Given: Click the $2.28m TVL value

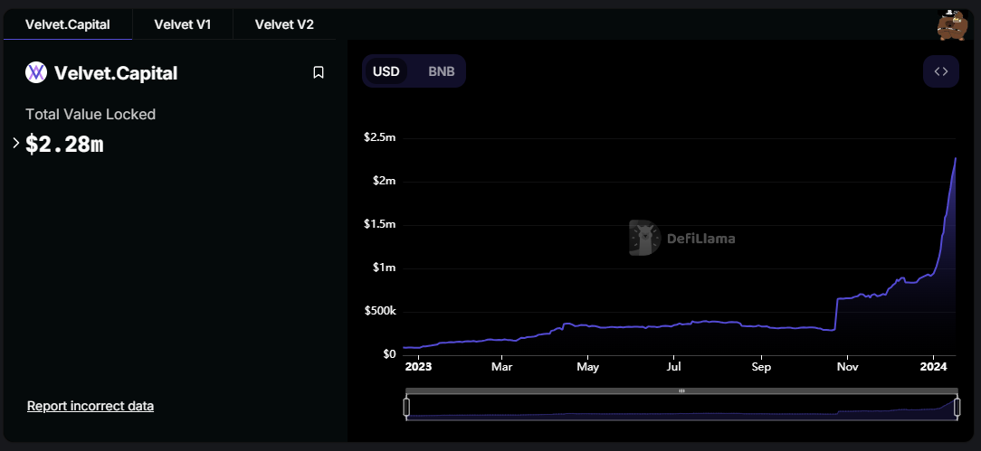Looking at the screenshot, I should coord(64,145).
